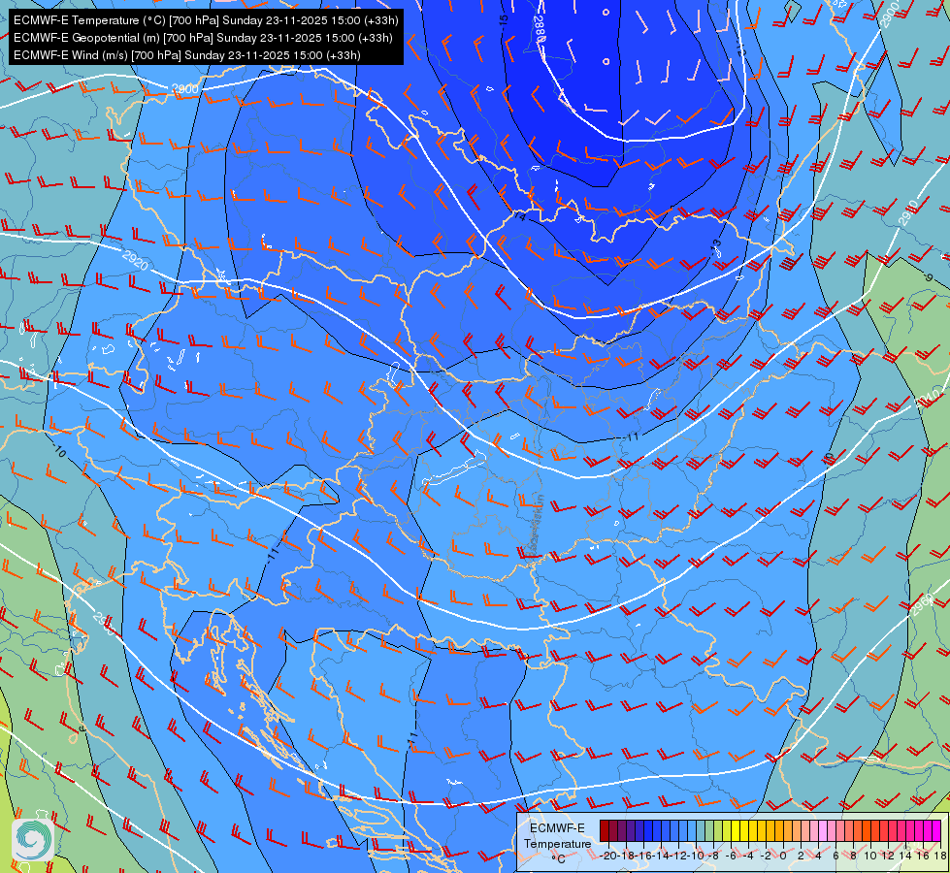Click the legend label 0
Image resolution: width=950 pixels, height=873 pixels.
pyautogui.click(x=783, y=856)
